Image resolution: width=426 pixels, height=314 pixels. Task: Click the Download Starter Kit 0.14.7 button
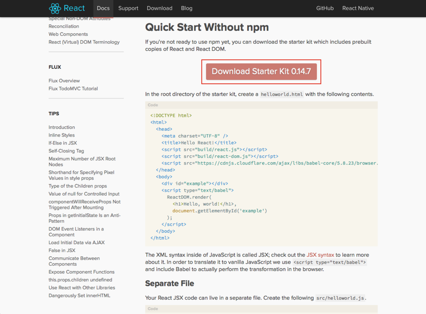[x=261, y=72]
